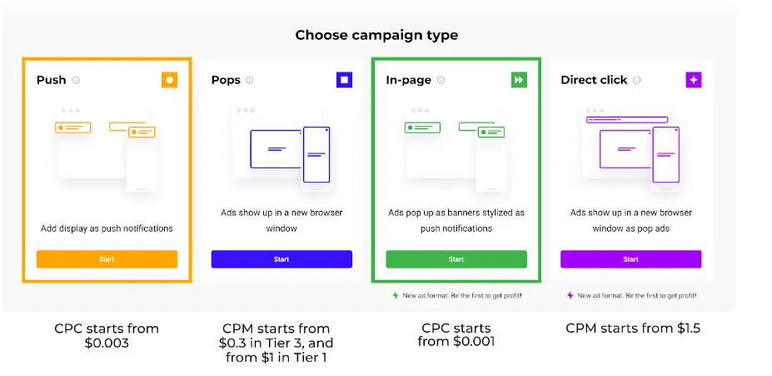
Task: Click the purple Direct click star icon
Action: tap(694, 80)
